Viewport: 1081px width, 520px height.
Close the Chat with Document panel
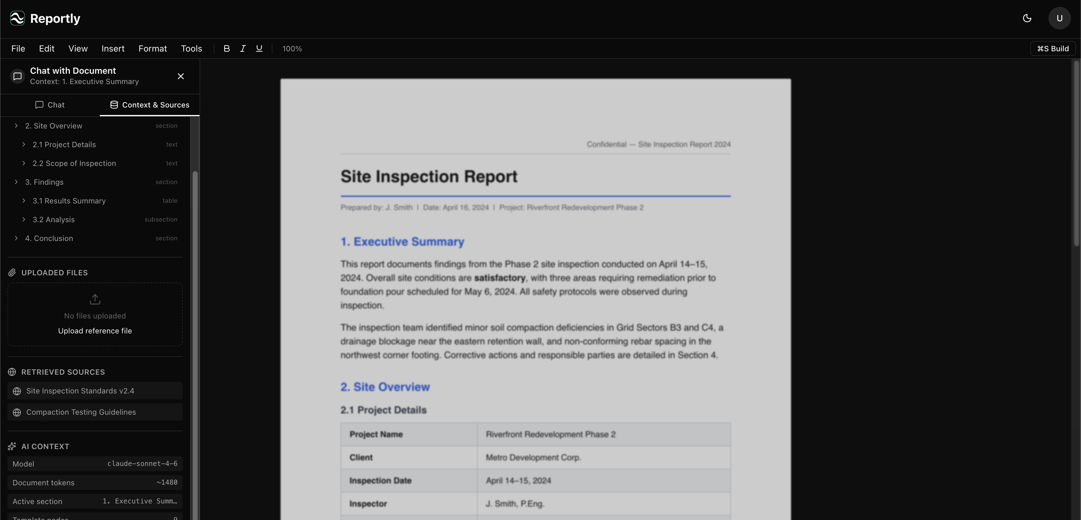pos(181,76)
